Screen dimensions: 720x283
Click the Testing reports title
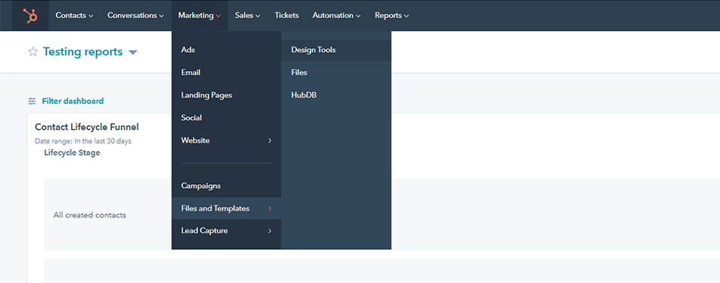82,52
